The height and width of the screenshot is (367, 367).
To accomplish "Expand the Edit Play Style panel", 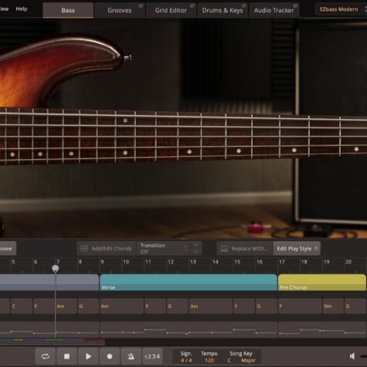I will tap(297, 249).
